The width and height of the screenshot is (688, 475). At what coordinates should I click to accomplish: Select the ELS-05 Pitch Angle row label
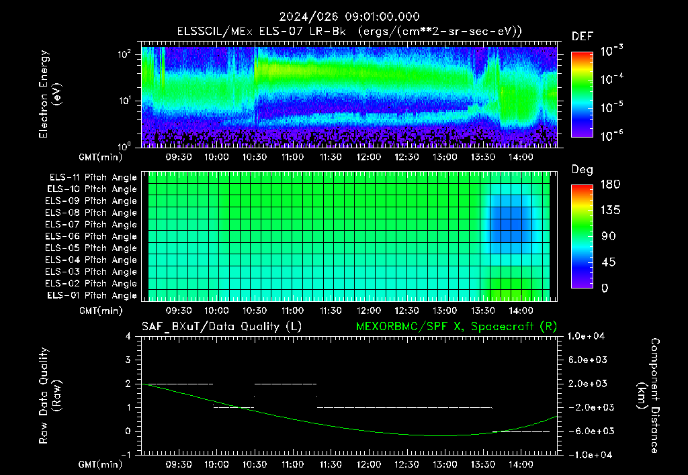coord(91,248)
